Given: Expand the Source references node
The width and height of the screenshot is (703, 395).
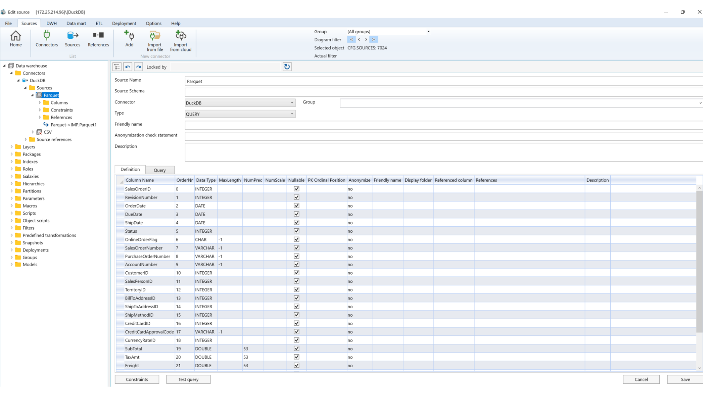Looking at the screenshot, I should point(26,139).
